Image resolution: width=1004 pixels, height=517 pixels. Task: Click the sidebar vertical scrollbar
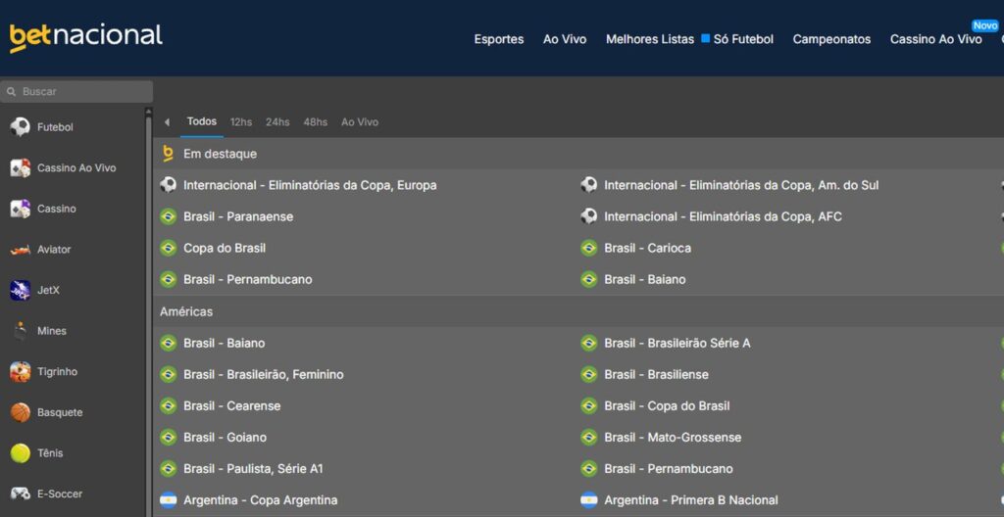(149, 313)
